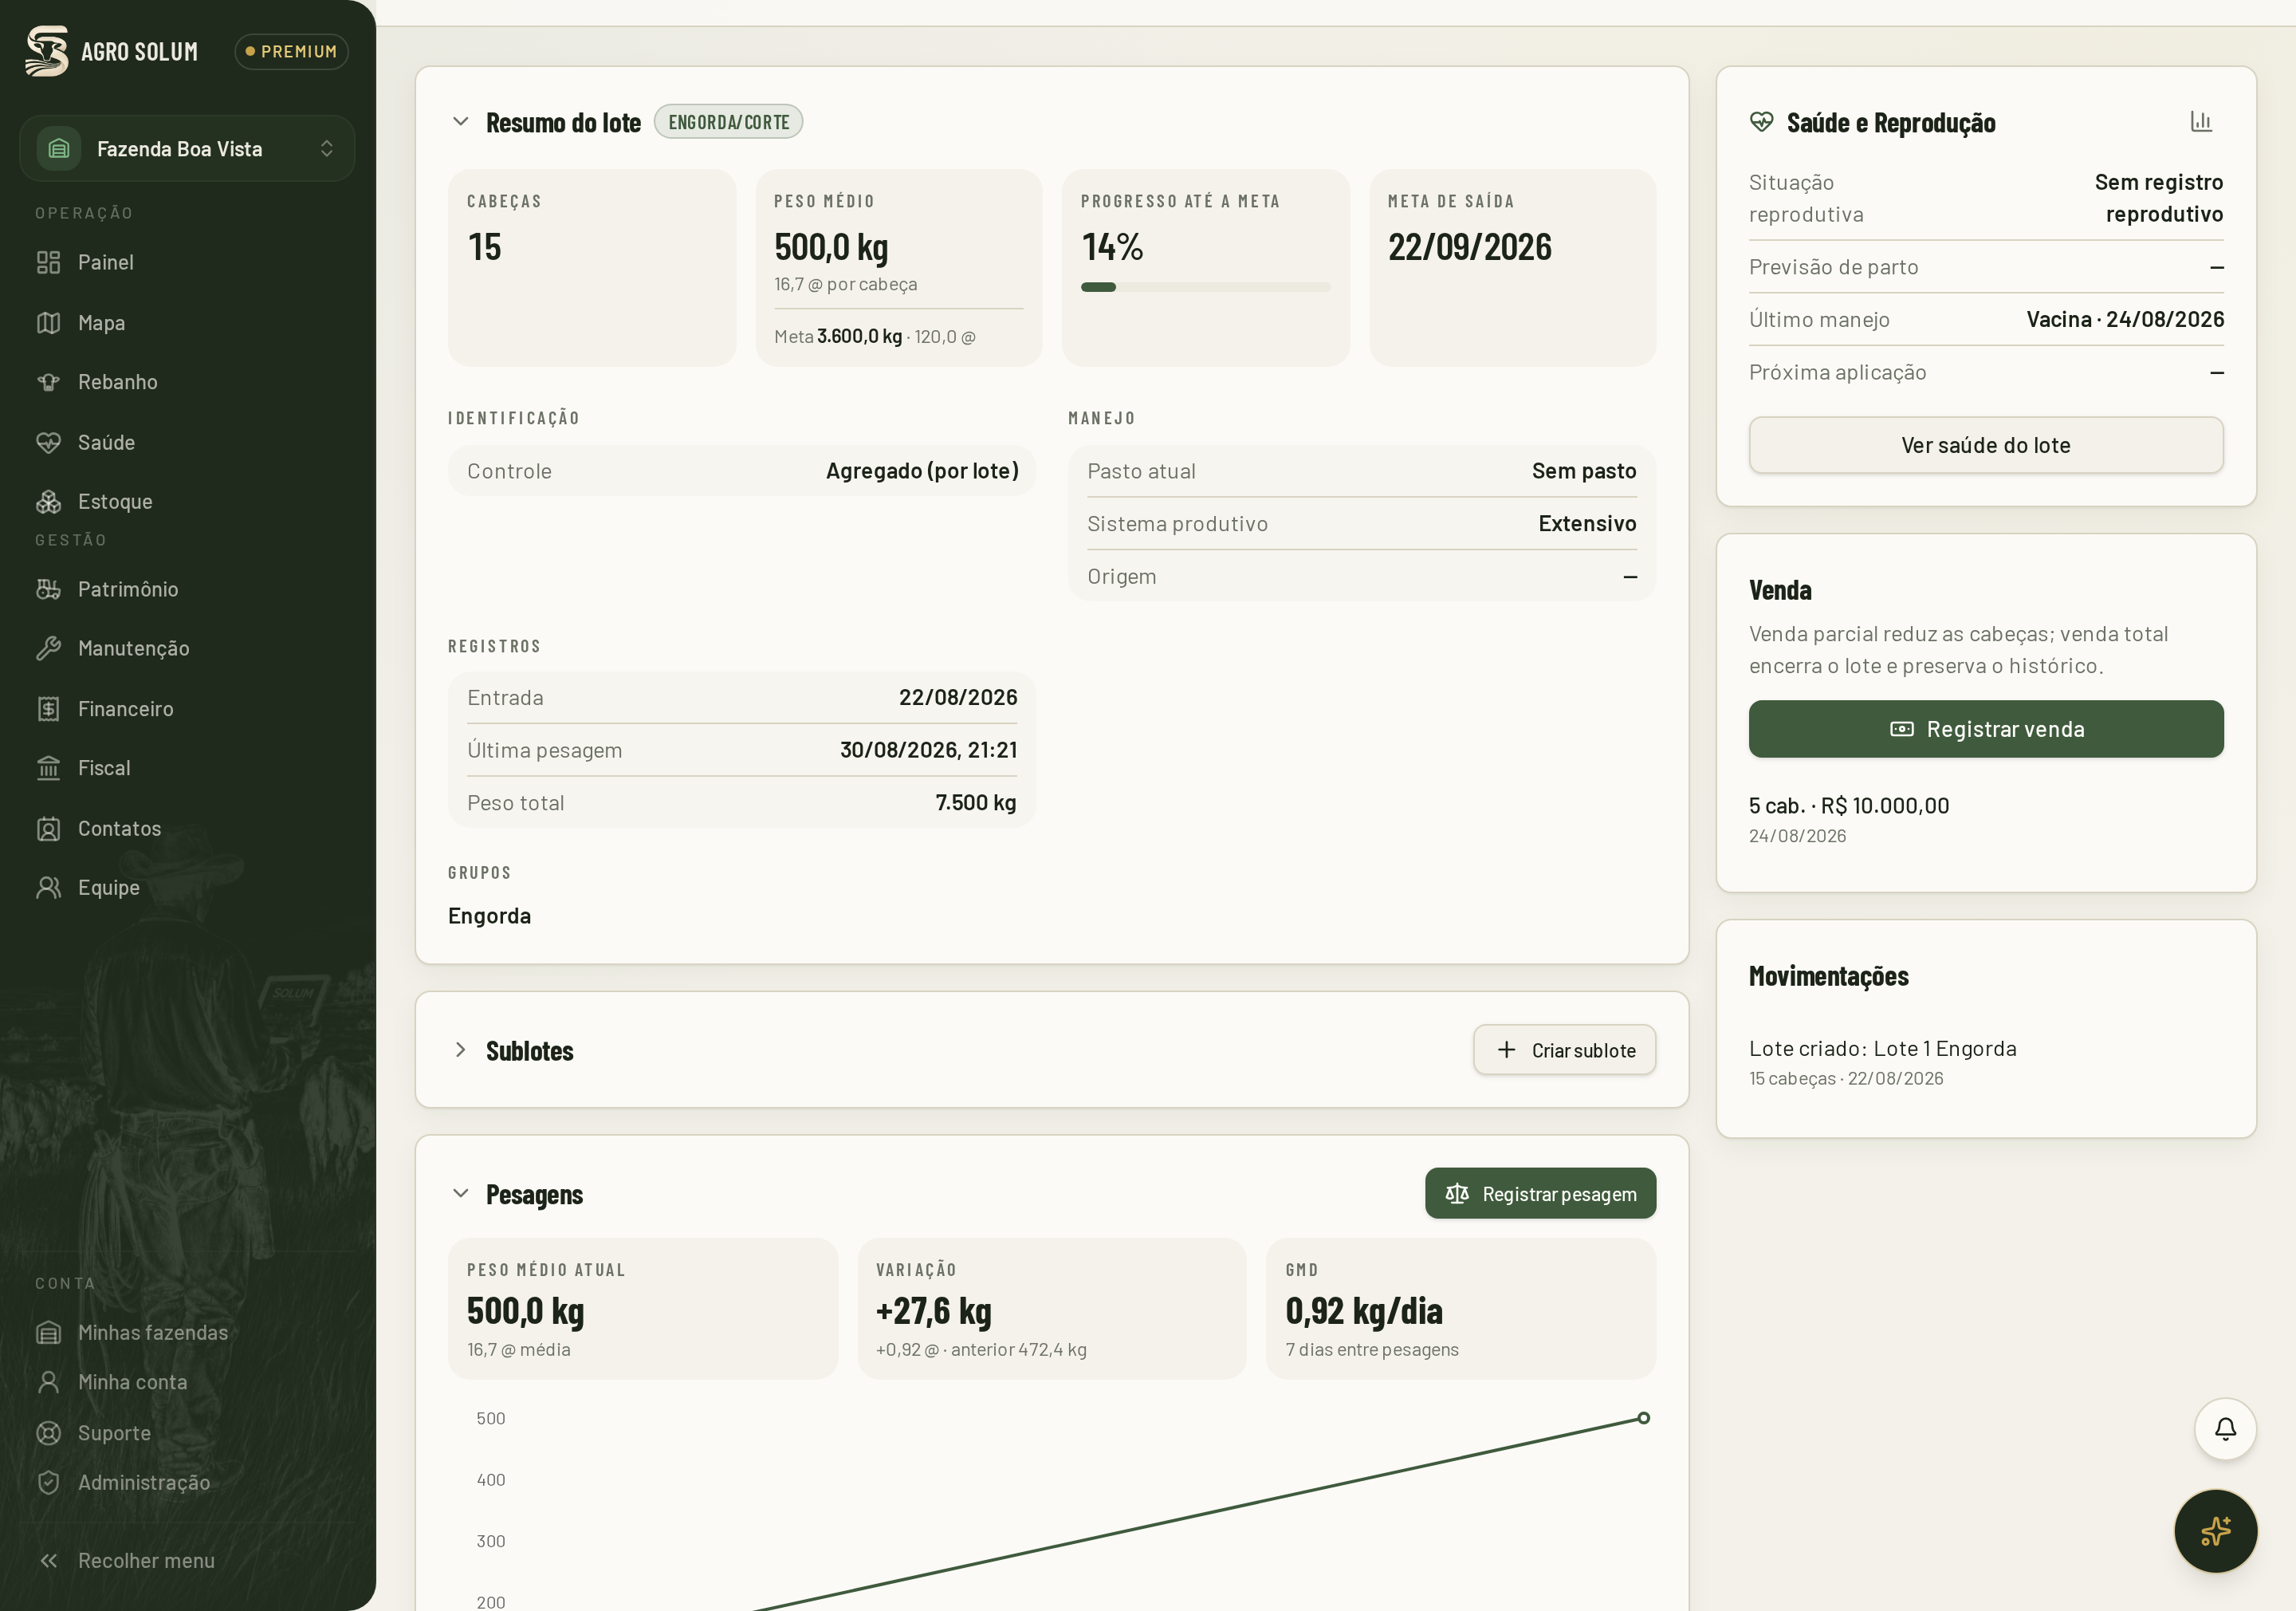Expand the Sublotes section
The height and width of the screenshot is (1611, 2296).
pyautogui.click(x=461, y=1050)
